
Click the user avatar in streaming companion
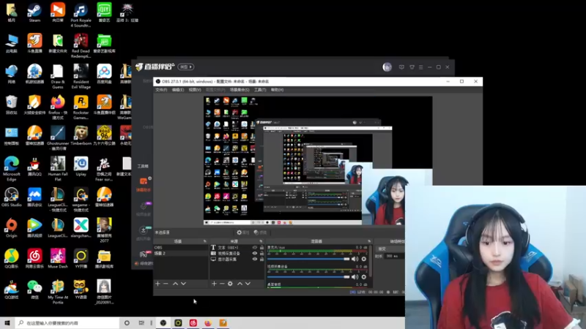(387, 67)
